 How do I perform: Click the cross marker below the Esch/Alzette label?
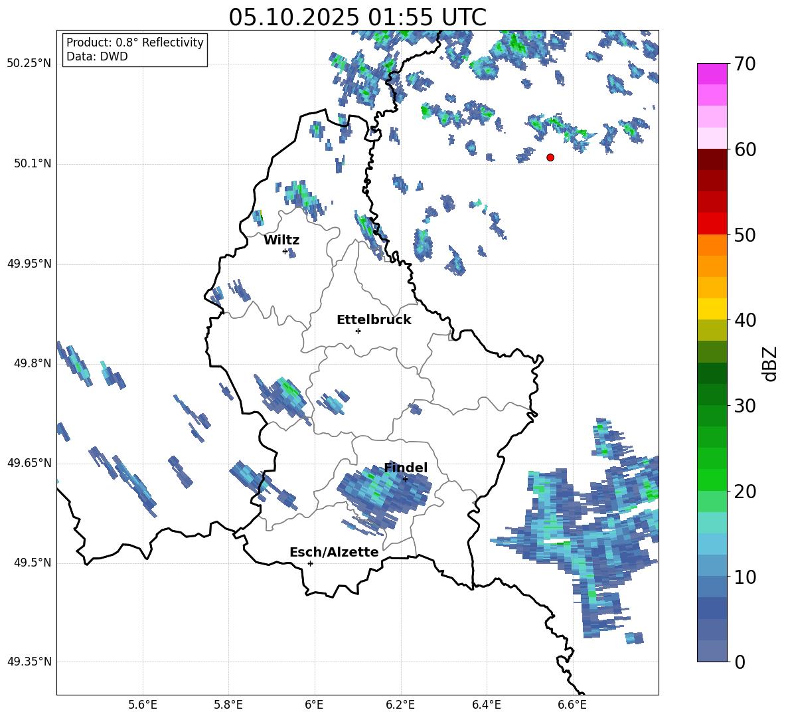pyautogui.click(x=310, y=563)
